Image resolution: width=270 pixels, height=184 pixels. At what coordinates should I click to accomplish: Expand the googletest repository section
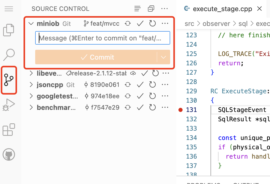(x=31, y=96)
